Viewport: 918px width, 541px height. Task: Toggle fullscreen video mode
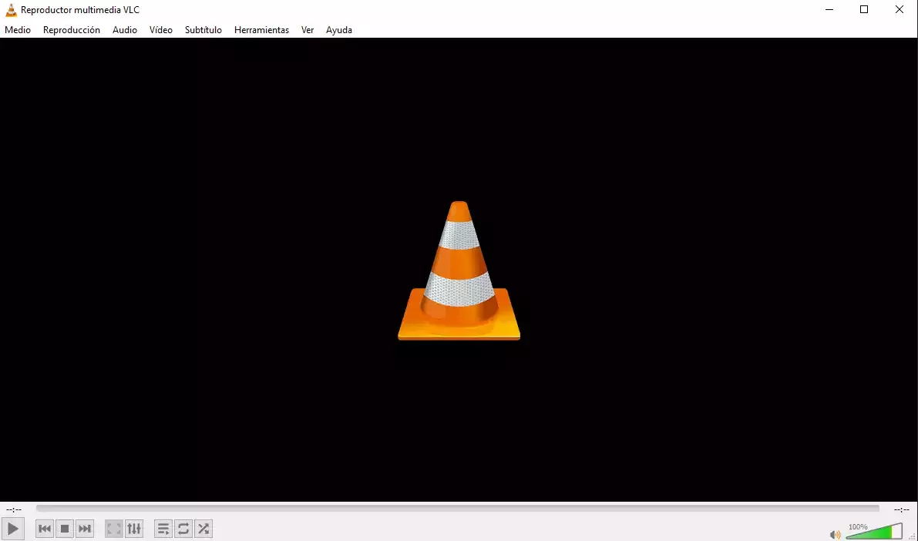coord(114,529)
